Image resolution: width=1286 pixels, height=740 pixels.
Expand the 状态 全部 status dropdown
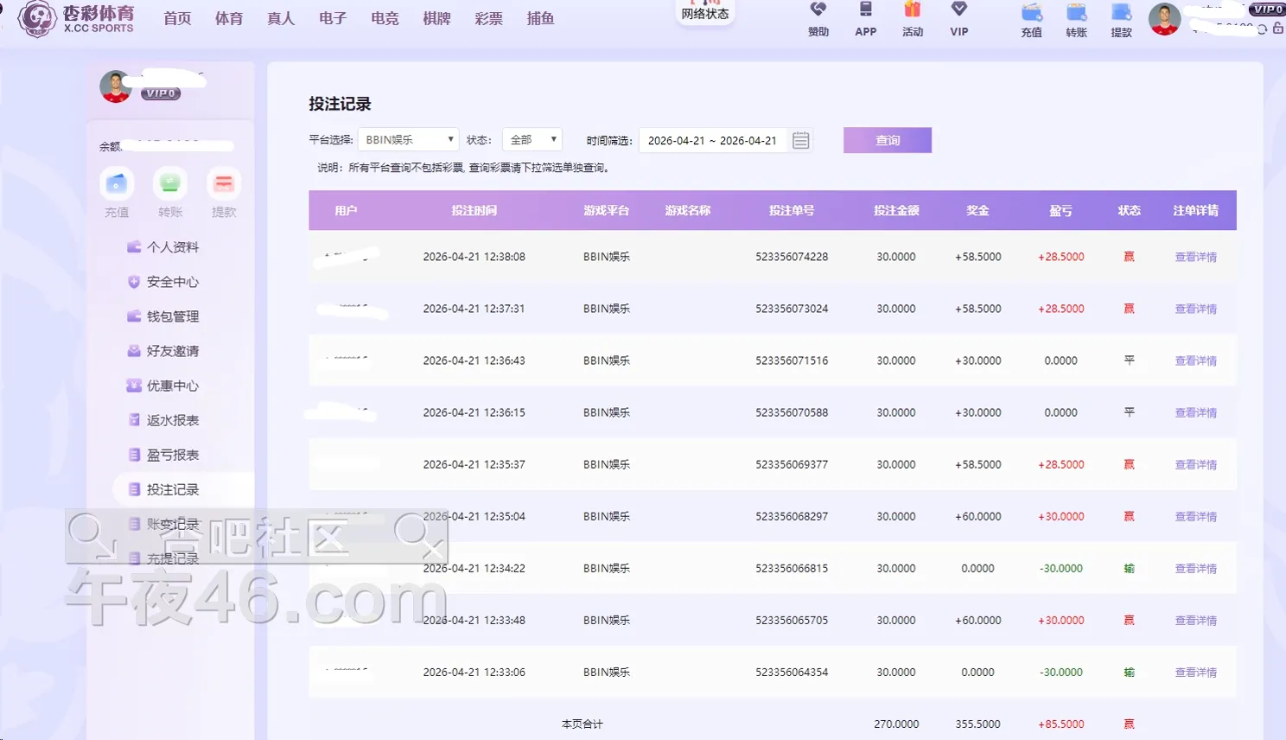(x=532, y=140)
